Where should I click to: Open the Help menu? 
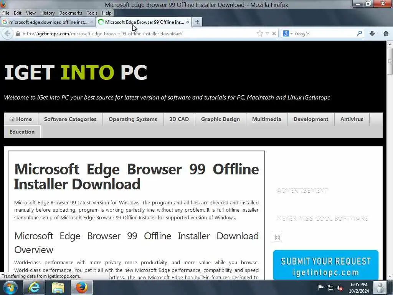click(107, 13)
